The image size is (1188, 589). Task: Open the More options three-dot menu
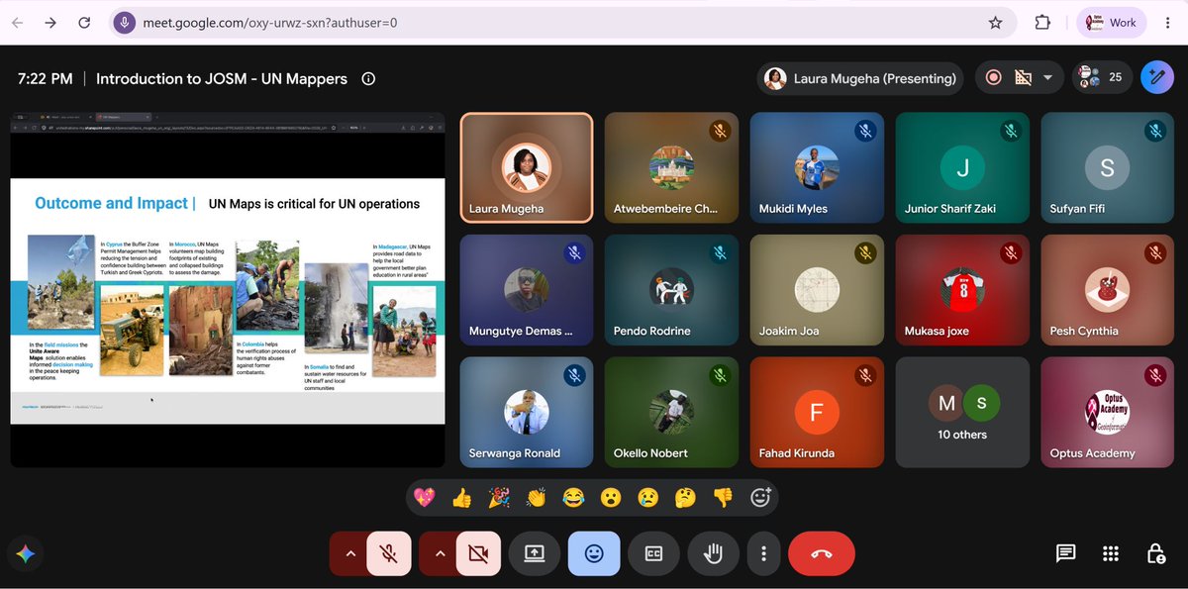[x=763, y=554]
